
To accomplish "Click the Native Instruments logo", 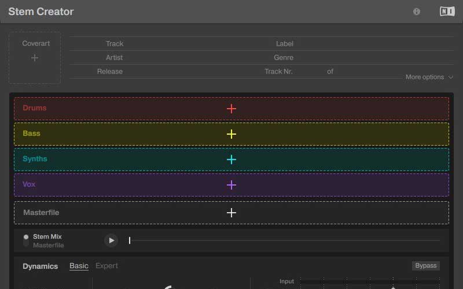I will (x=447, y=12).
